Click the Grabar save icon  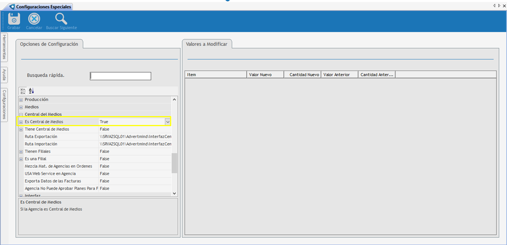tap(14, 19)
